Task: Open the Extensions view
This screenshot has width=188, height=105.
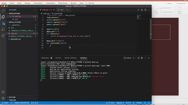Action: (3, 36)
